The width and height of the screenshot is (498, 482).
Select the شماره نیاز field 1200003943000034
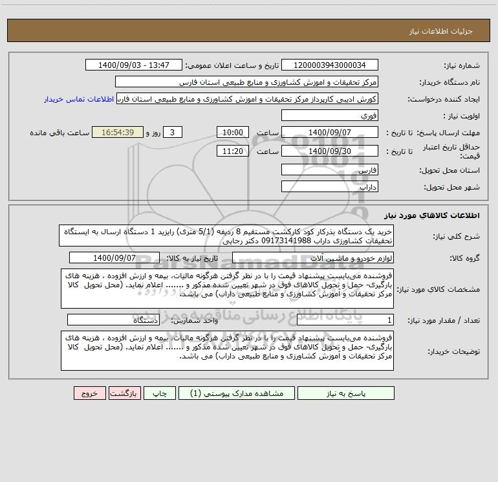(330, 65)
